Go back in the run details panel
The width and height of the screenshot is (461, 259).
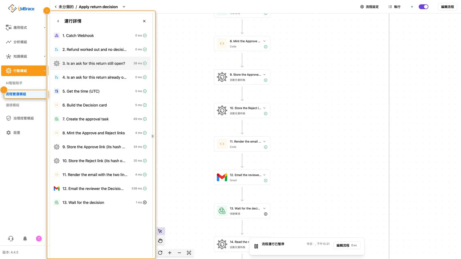58,21
